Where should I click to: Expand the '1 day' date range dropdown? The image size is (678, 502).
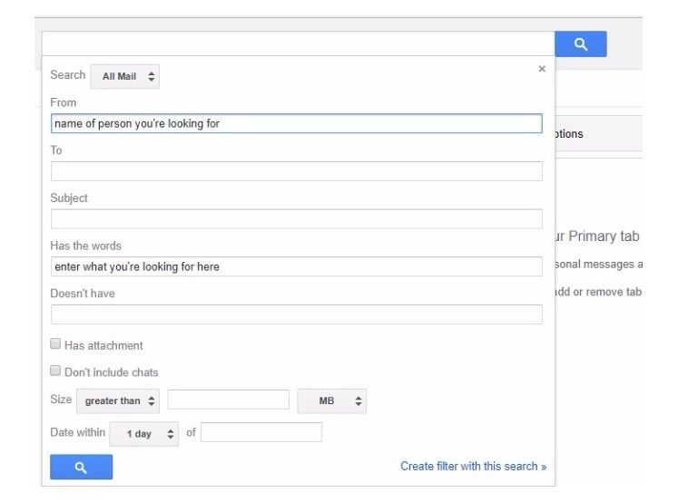144,433
